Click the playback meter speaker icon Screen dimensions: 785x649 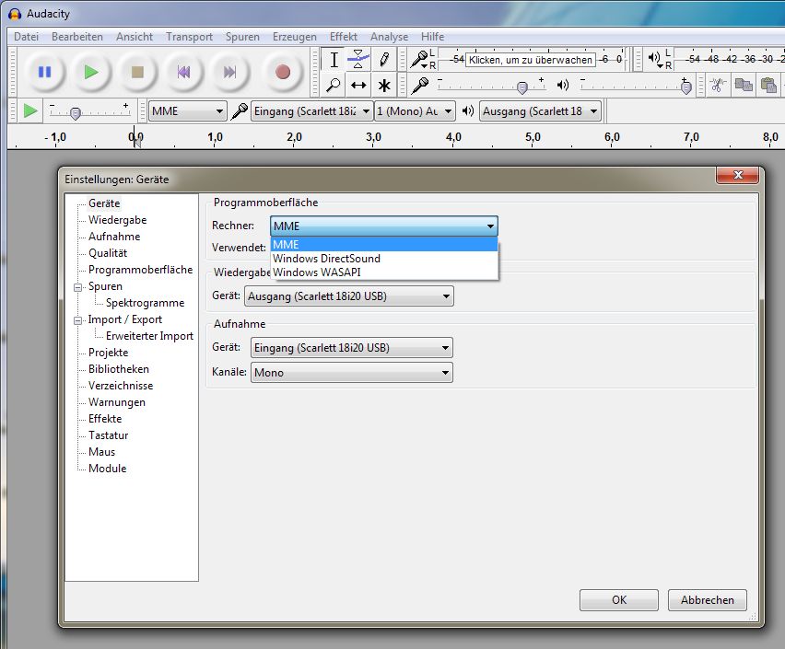click(655, 59)
